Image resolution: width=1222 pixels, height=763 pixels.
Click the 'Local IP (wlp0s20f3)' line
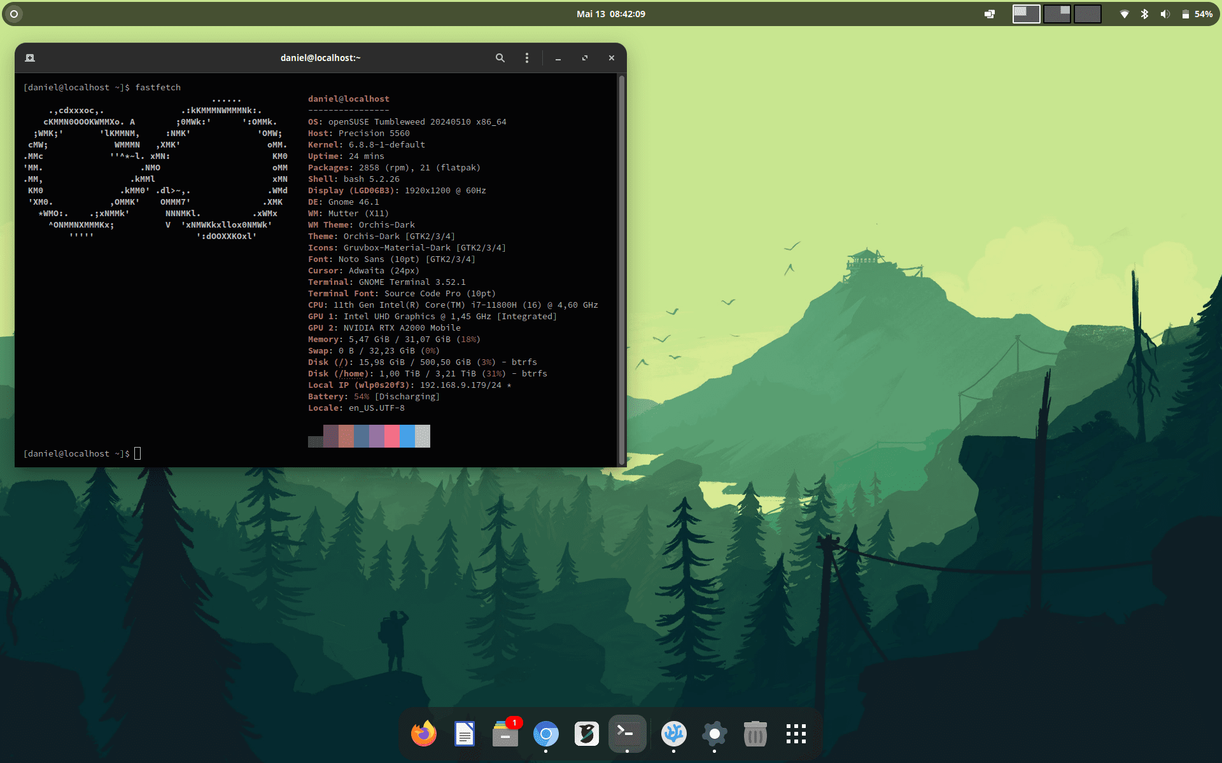(410, 385)
